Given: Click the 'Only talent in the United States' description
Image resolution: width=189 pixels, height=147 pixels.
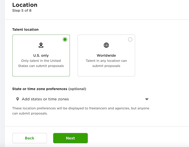Looking at the screenshot, I should [41, 63].
